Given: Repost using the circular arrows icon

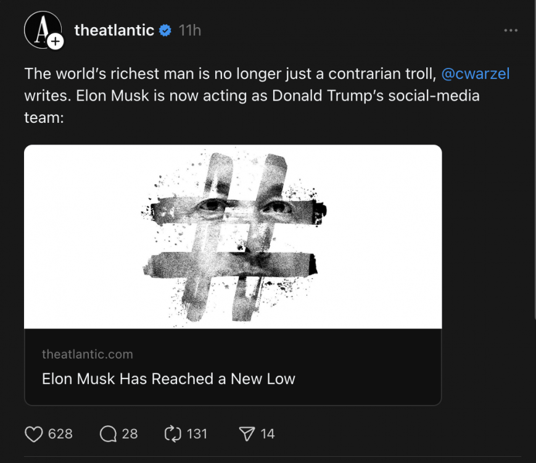Looking at the screenshot, I should (x=171, y=434).
